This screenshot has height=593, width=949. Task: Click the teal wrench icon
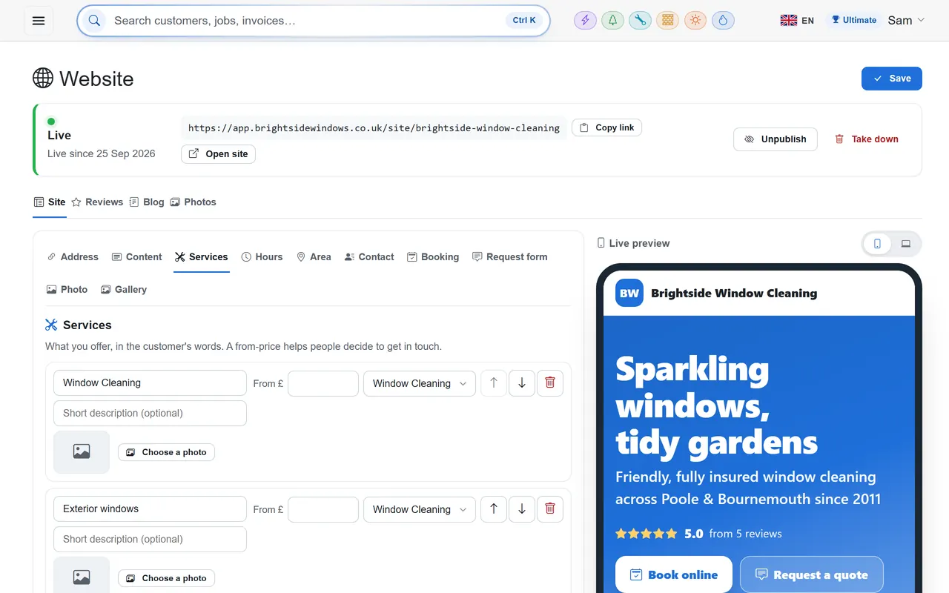[640, 21]
